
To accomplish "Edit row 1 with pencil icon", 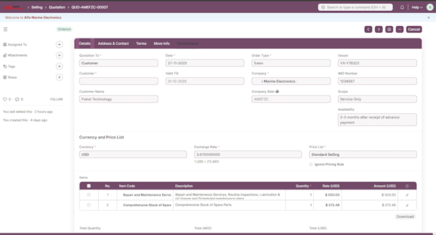I will click(x=407, y=195).
